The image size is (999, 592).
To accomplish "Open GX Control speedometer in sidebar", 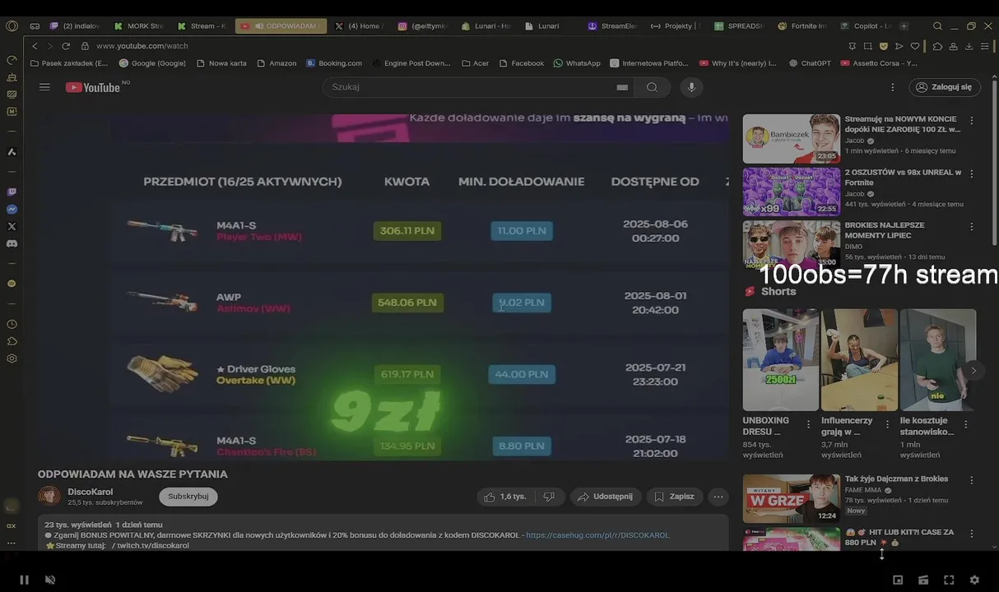I will pos(12,60).
